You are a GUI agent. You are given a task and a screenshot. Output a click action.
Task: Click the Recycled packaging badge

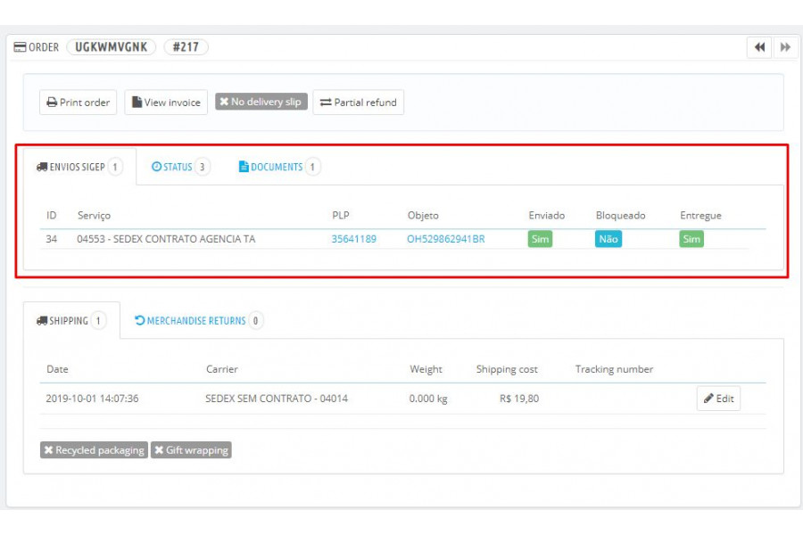(x=95, y=450)
